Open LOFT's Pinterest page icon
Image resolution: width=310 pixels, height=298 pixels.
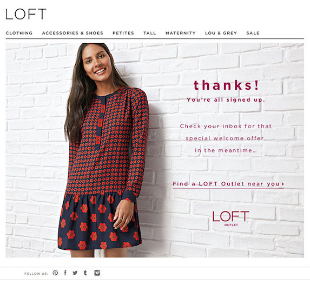[55, 273]
